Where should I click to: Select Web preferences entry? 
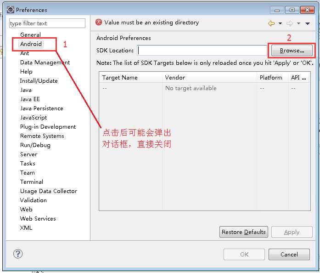tap(26, 210)
